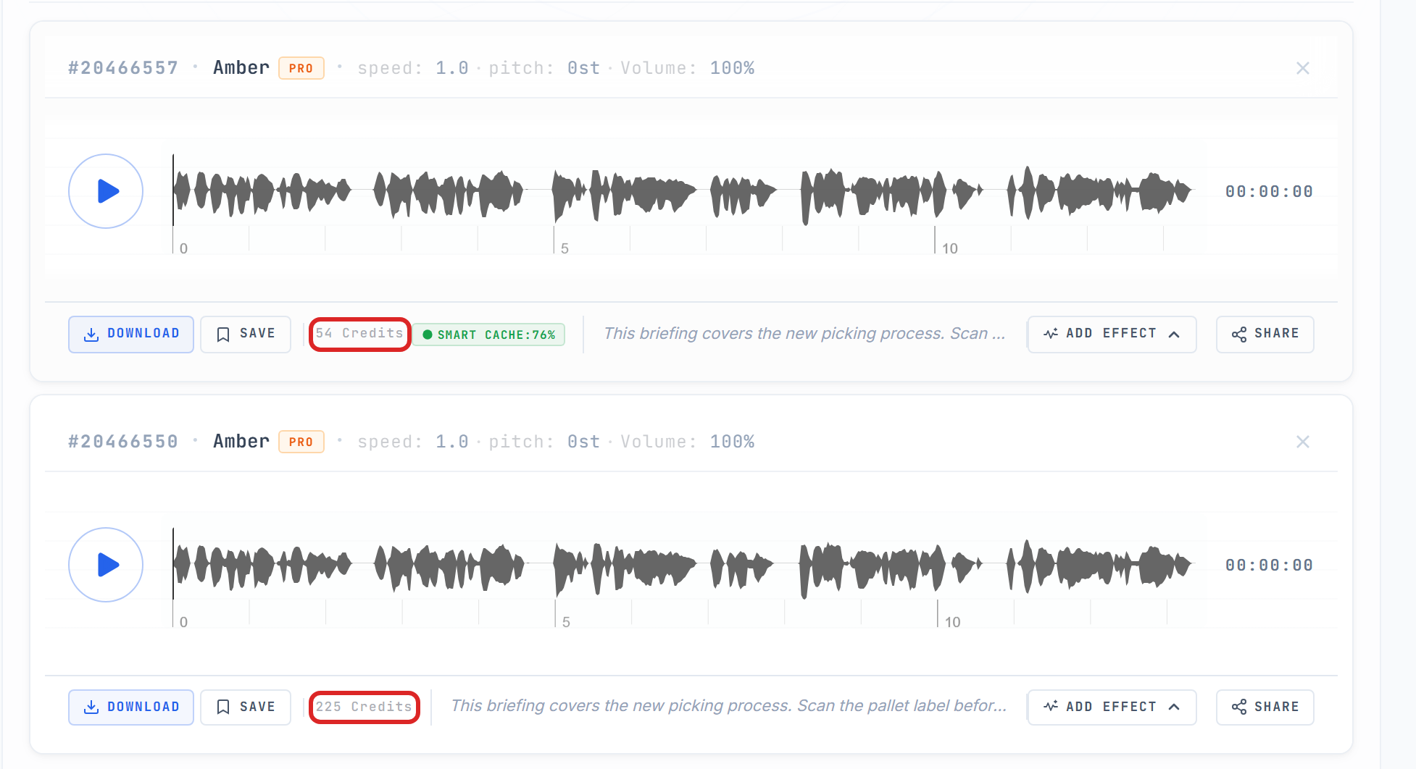Expand Add Effect menu for clip #20466550
The width and height of the screenshot is (1416, 769).
pyautogui.click(x=1112, y=707)
